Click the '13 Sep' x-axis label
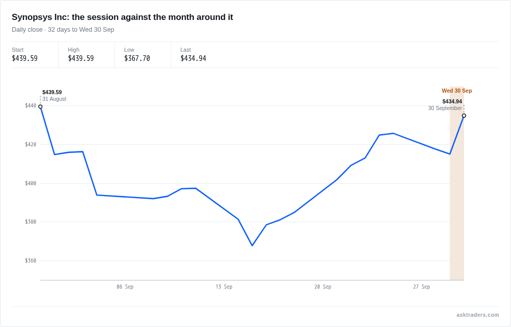 224,287
